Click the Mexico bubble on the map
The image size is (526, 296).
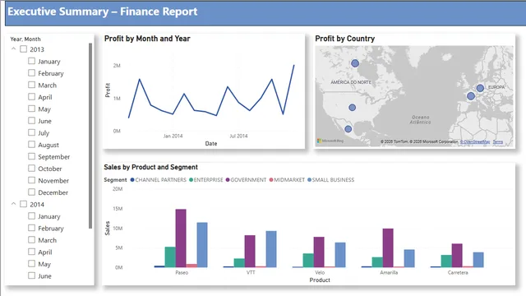coord(348,129)
